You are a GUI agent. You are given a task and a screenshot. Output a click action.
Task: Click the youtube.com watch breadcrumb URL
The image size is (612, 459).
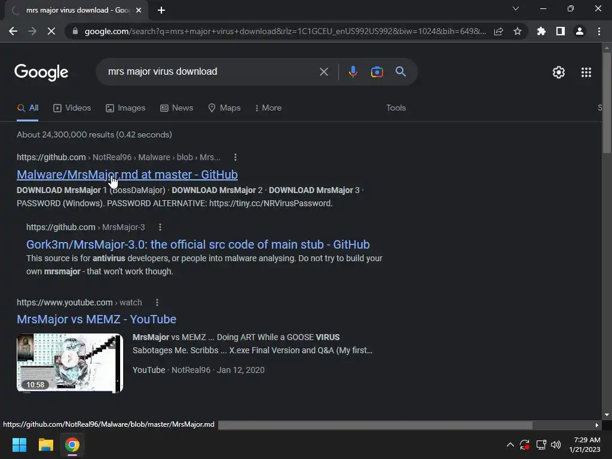click(x=79, y=302)
